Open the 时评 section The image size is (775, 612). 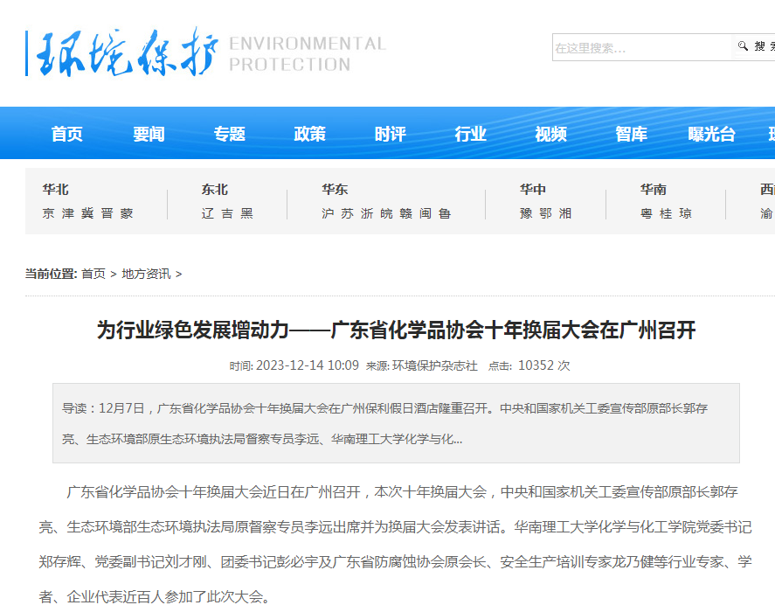(x=391, y=134)
